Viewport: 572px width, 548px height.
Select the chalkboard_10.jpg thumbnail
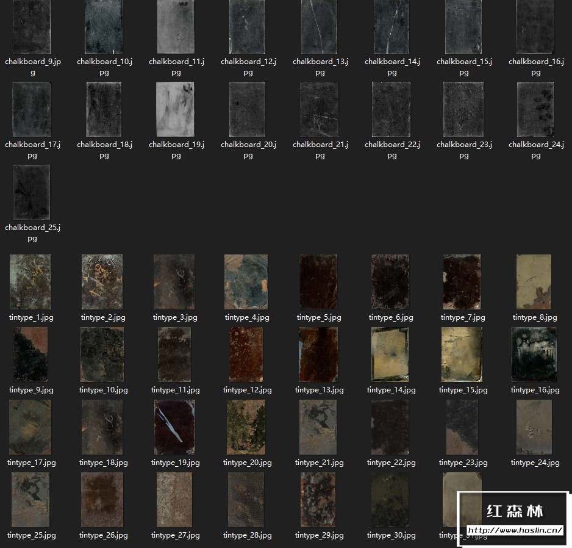point(104,27)
